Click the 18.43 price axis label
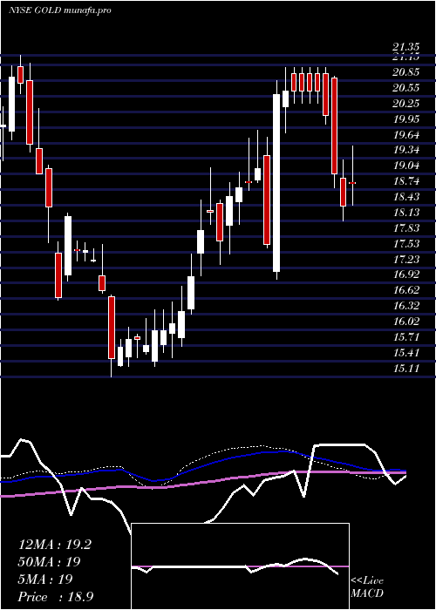The width and height of the screenshot is (436, 610). coord(406,197)
